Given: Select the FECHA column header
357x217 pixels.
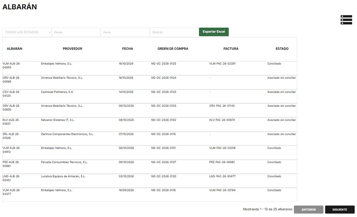Looking at the screenshot, I should pyautogui.click(x=128, y=49).
